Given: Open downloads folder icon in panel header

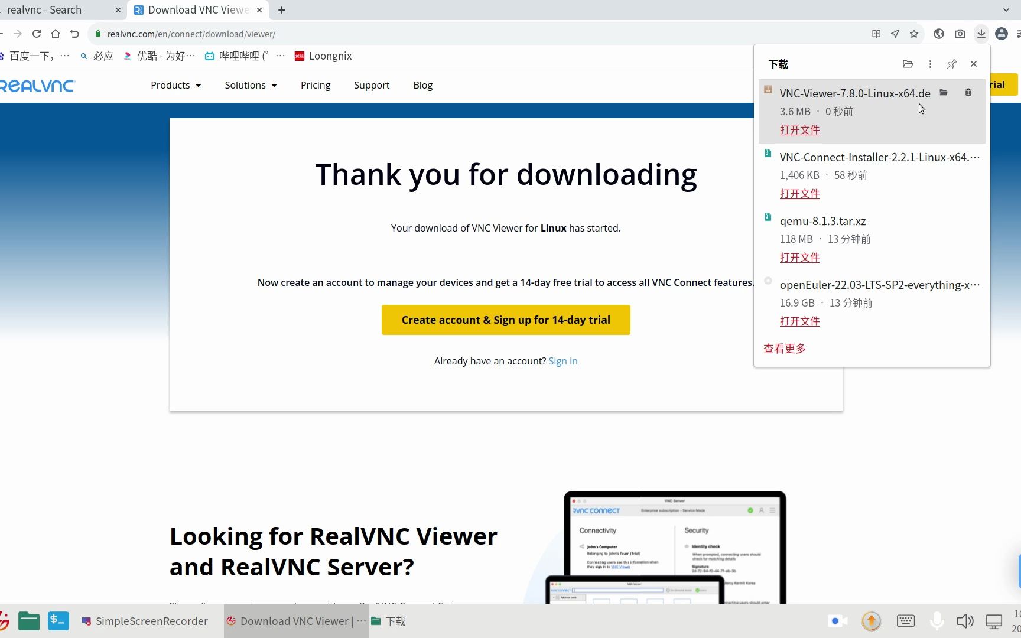Looking at the screenshot, I should pos(908,64).
